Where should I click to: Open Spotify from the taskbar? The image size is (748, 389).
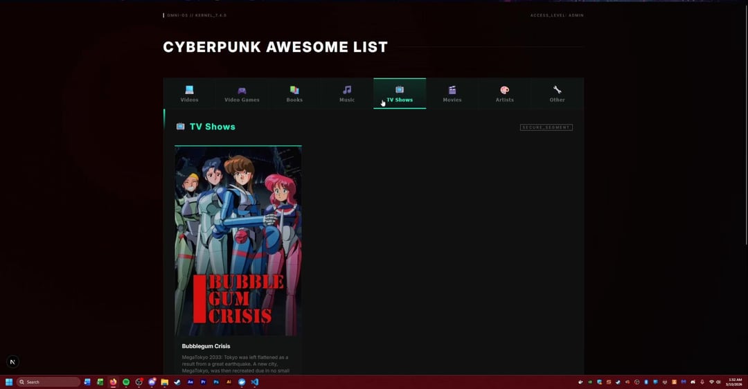tap(126, 382)
